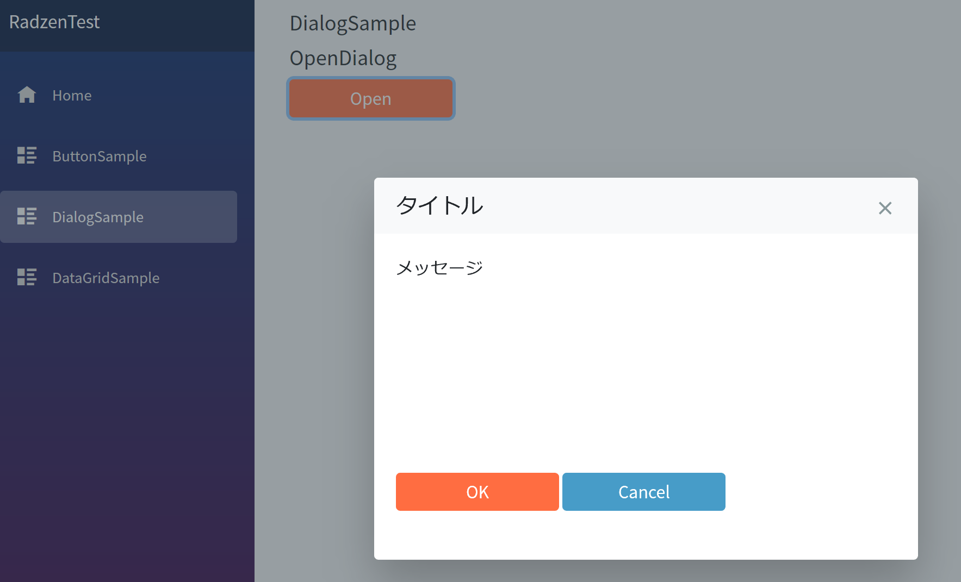Click the dialog title タイトル
Viewport: 961px width, 582px height.
point(439,206)
